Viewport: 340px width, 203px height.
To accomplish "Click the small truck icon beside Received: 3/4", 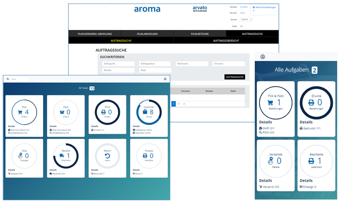I will click(51, 174).
